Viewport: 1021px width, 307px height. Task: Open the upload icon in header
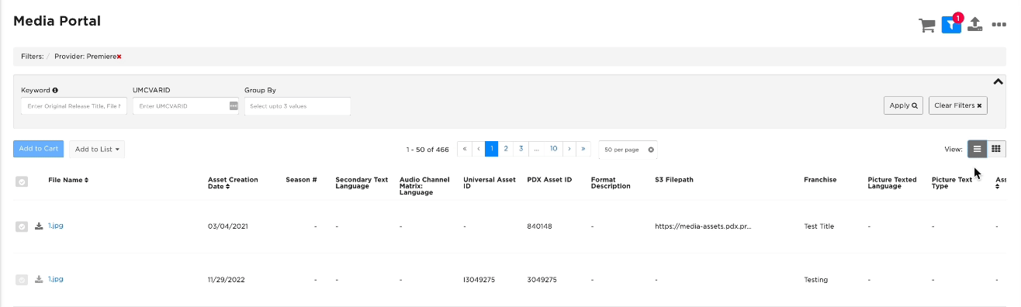(x=975, y=24)
